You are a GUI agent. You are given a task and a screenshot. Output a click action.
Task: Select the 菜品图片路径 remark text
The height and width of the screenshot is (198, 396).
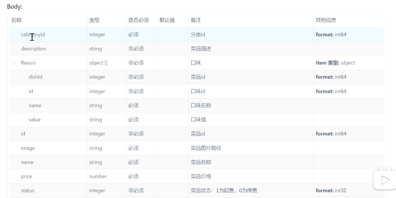coord(206,148)
